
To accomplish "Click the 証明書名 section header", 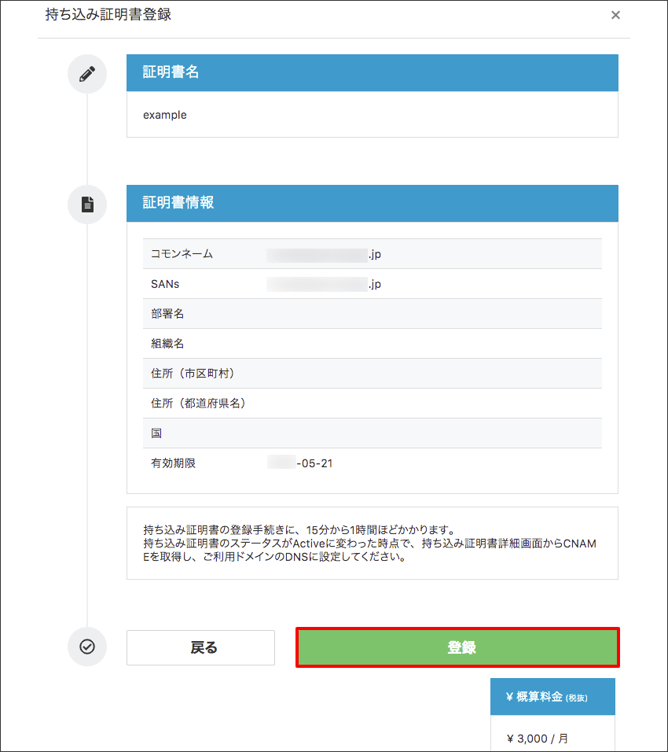I will (x=372, y=72).
